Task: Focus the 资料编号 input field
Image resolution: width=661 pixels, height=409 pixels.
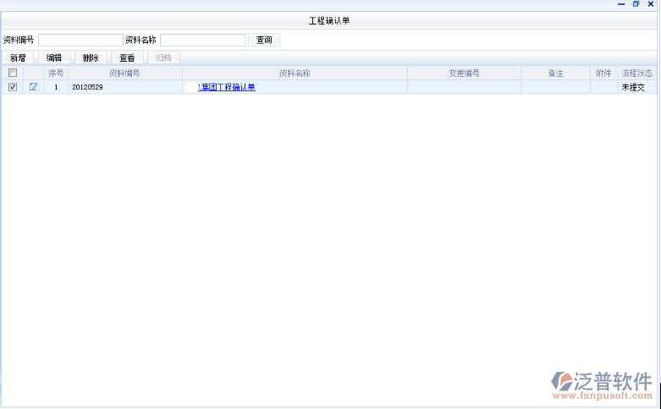Action: [x=80, y=40]
